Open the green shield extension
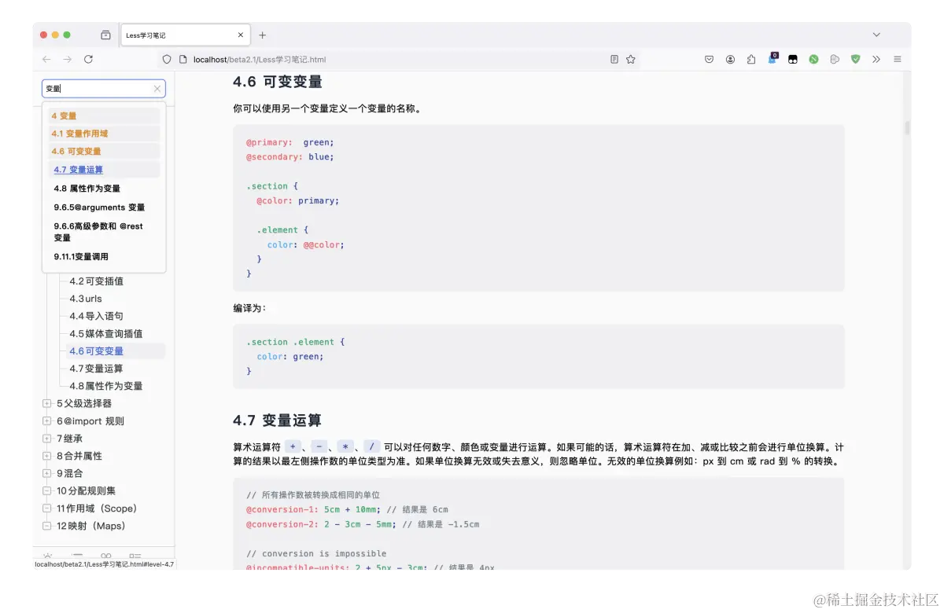The width and height of the screenshot is (944, 613). click(x=855, y=59)
